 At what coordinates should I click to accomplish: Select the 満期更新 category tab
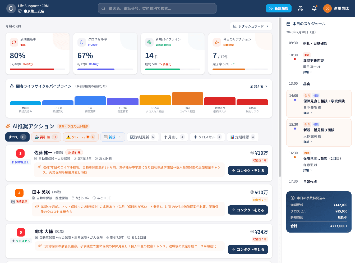coord(143,137)
